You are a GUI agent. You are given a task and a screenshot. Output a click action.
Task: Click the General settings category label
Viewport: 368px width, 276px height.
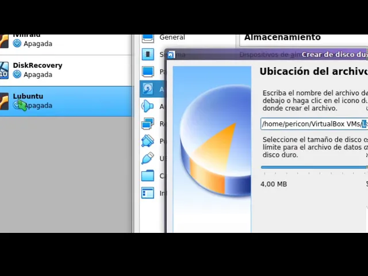pyautogui.click(x=172, y=37)
